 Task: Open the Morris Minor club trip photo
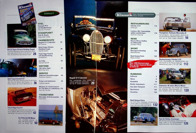pos(175,76)
